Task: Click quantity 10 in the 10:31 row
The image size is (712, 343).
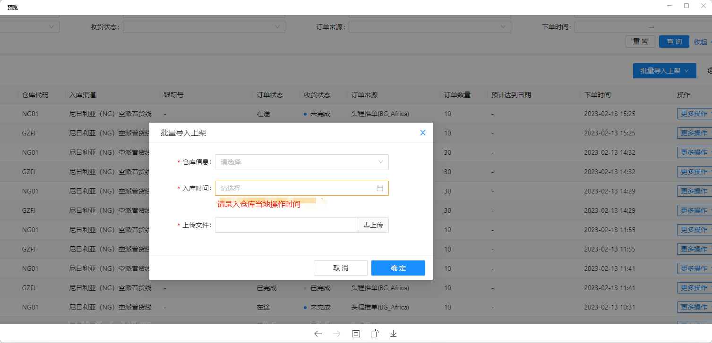Action: [447, 307]
